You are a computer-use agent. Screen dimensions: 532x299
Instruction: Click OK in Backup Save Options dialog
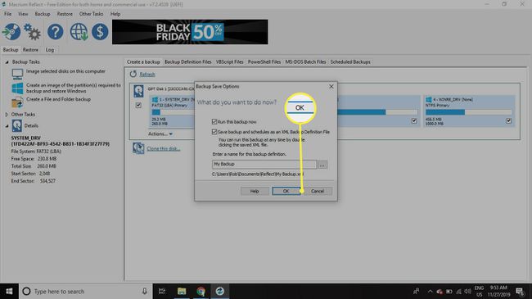click(x=286, y=191)
